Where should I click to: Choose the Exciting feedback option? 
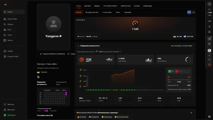[x=82, y=117]
